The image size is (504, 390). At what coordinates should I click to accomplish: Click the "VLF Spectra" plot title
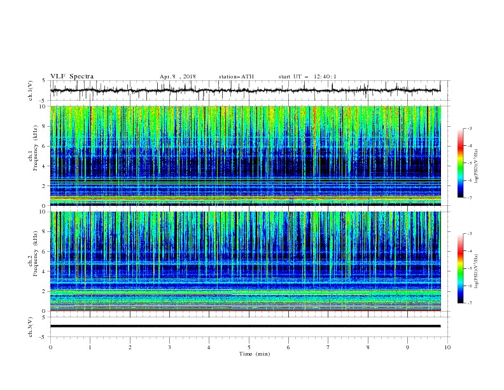point(72,76)
